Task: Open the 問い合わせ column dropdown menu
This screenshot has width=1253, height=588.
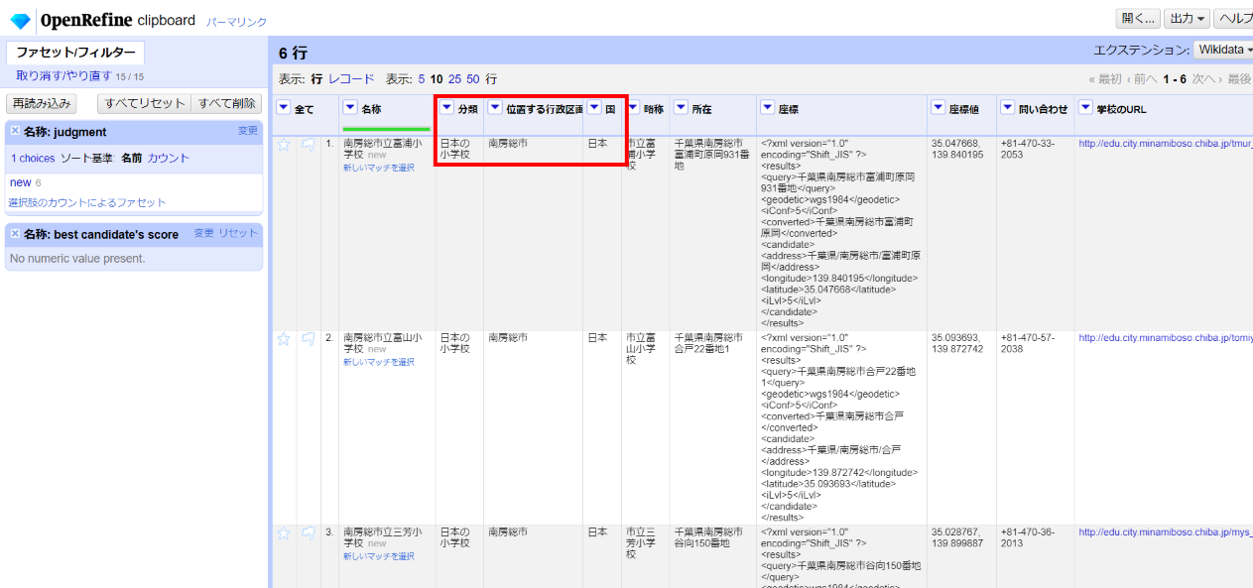Action: coord(1008,108)
